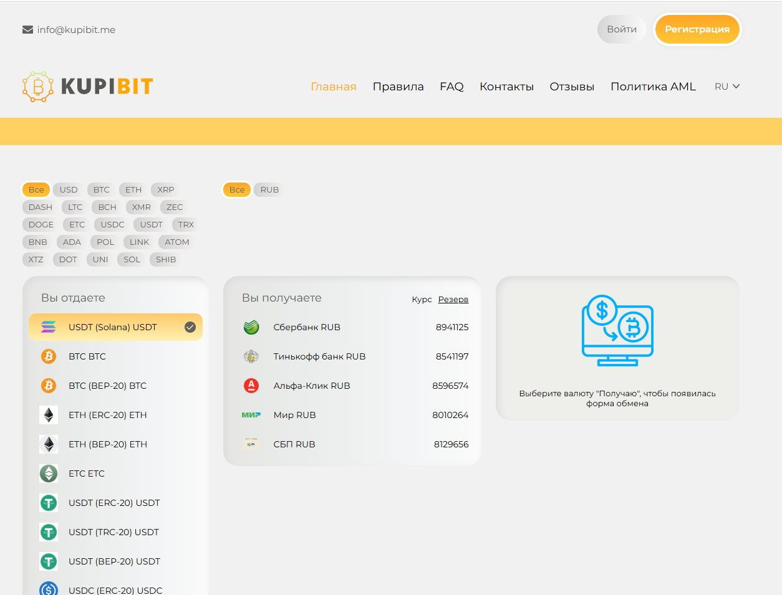
Task: Filter give currencies by USDT
Action: pos(152,225)
